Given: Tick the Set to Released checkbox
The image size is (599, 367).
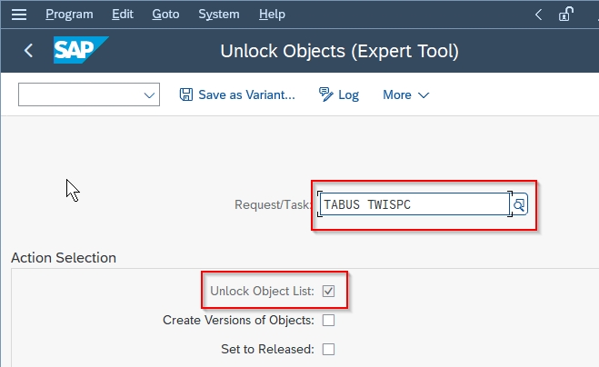Looking at the screenshot, I should (x=328, y=349).
